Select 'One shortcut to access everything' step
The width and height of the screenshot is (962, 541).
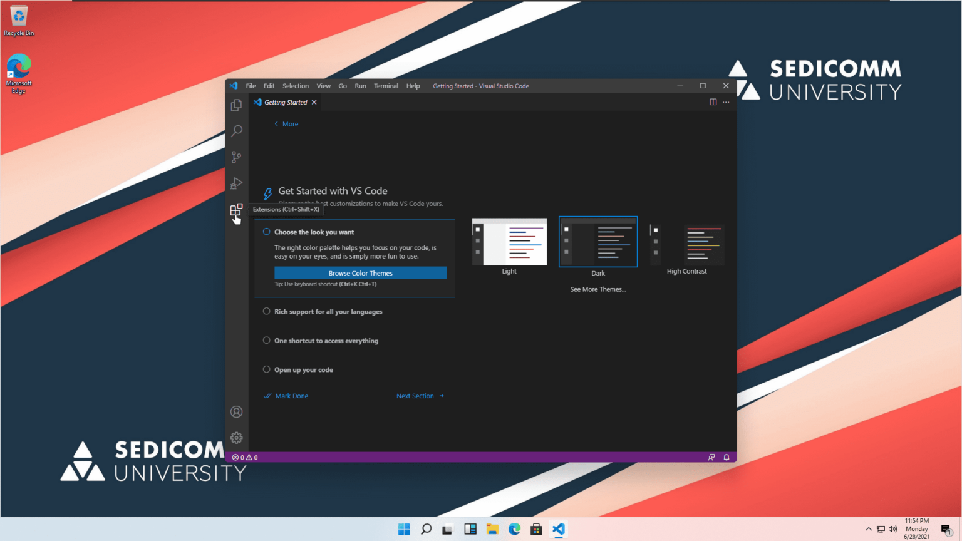pyautogui.click(x=326, y=341)
